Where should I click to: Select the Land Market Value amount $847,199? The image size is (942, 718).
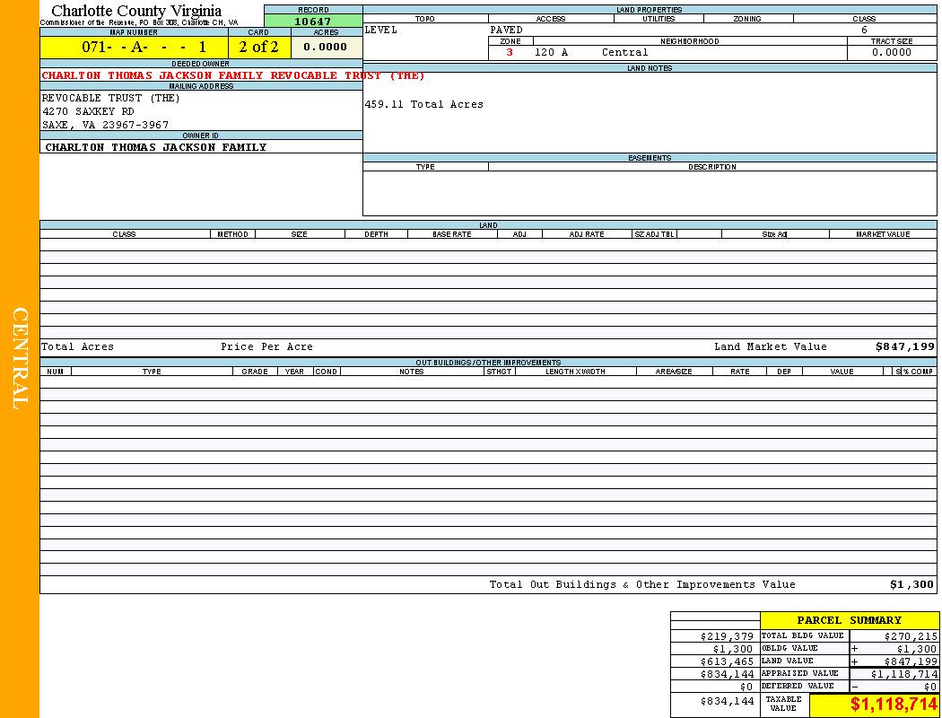pyautogui.click(x=904, y=346)
